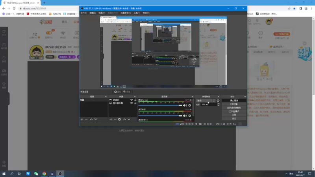Bookmark this page with the Chrome star icon
The width and height of the screenshot is (315, 177).
point(294,8)
